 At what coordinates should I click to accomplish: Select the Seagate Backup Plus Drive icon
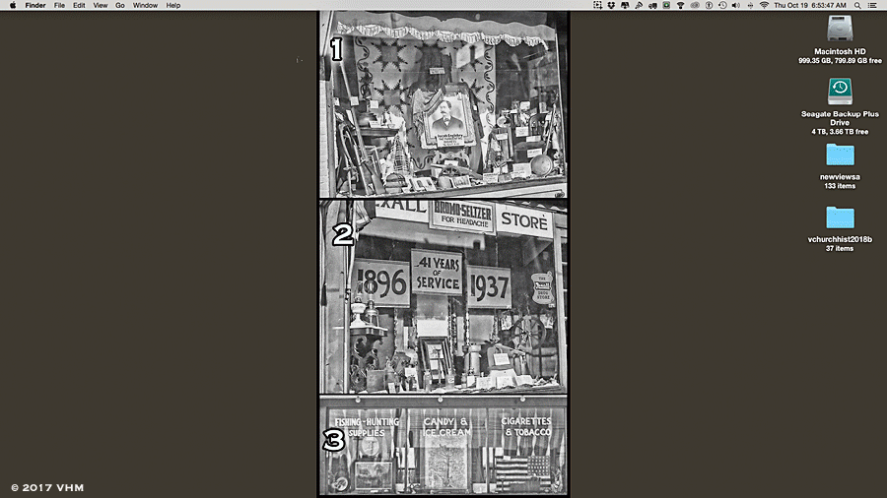pos(840,92)
